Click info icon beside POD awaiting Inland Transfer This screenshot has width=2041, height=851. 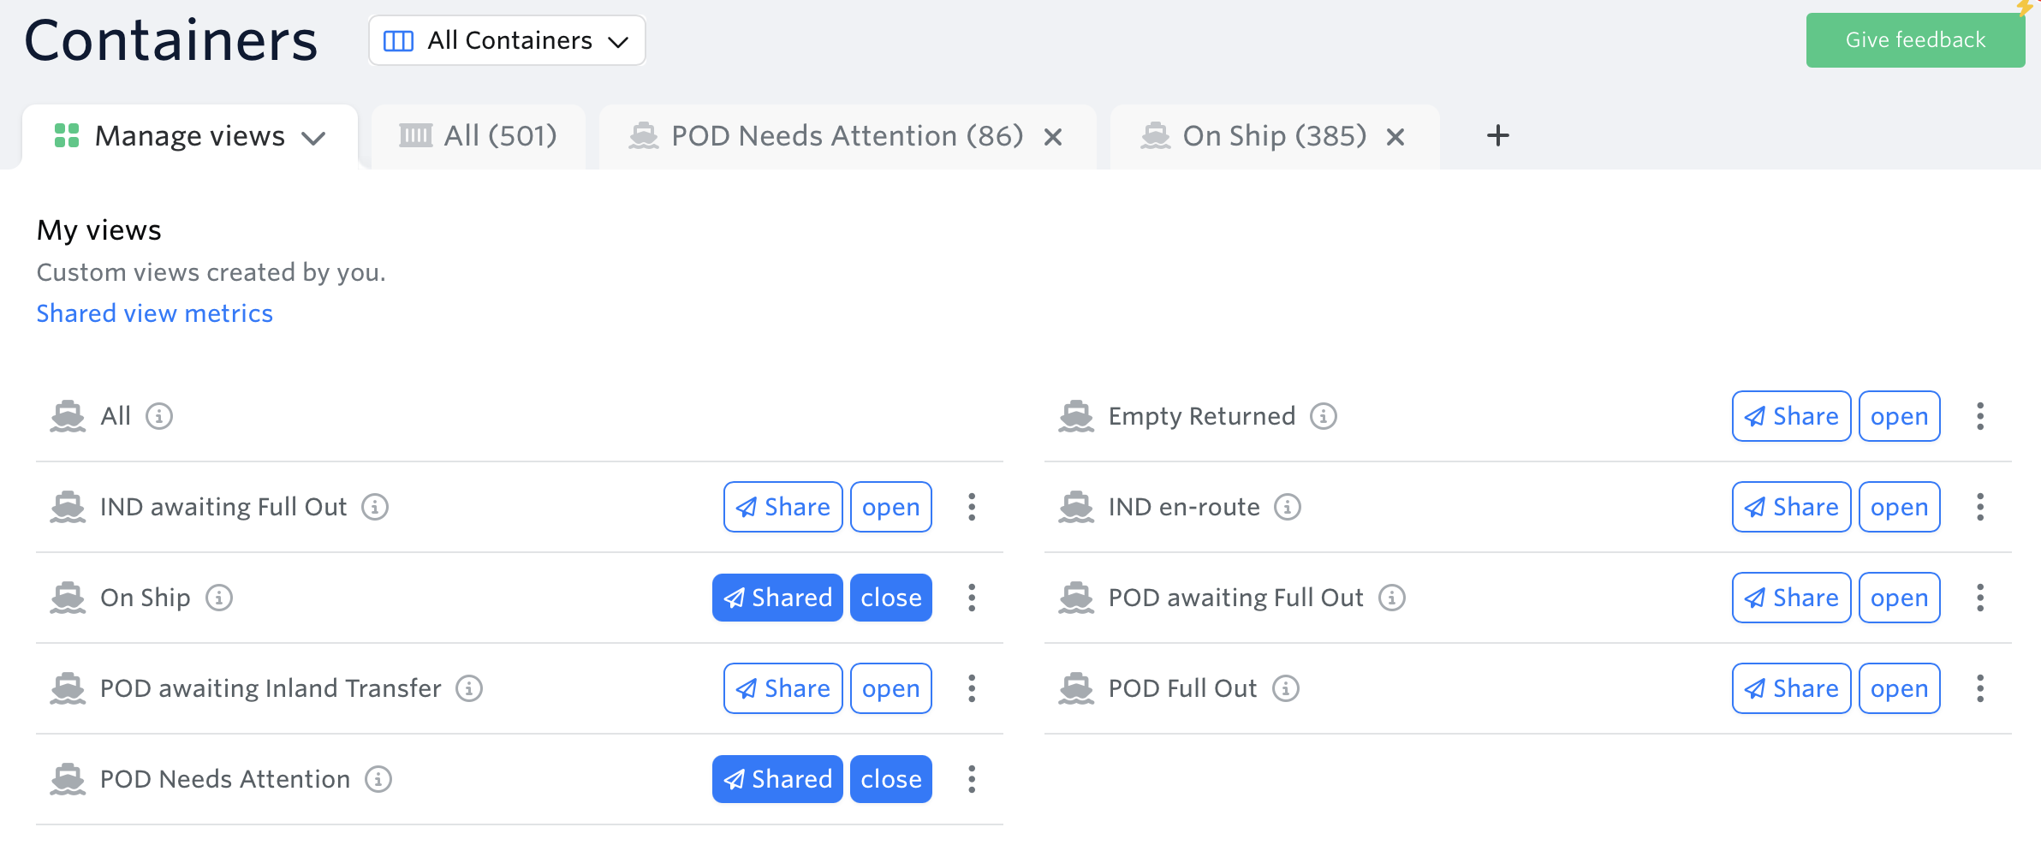(469, 688)
